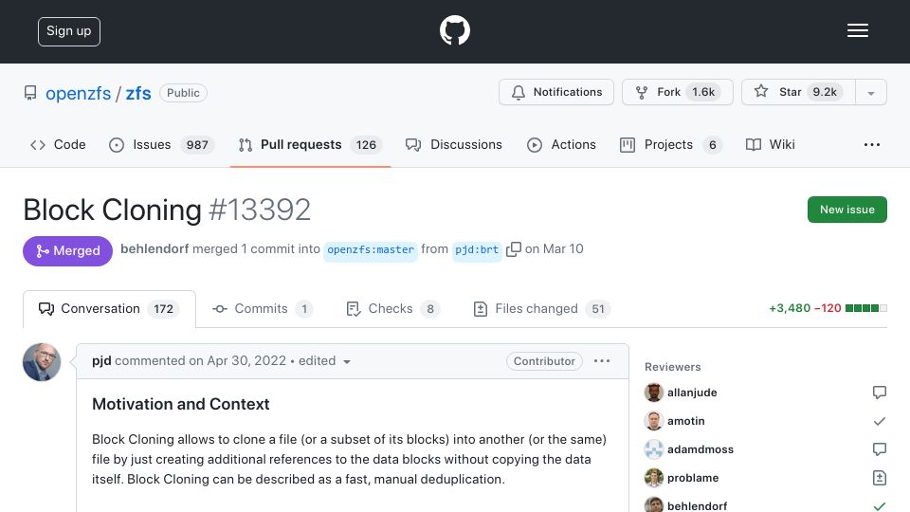Click the Notifications bell button
Viewport: 910px width, 512px height.
tap(556, 92)
